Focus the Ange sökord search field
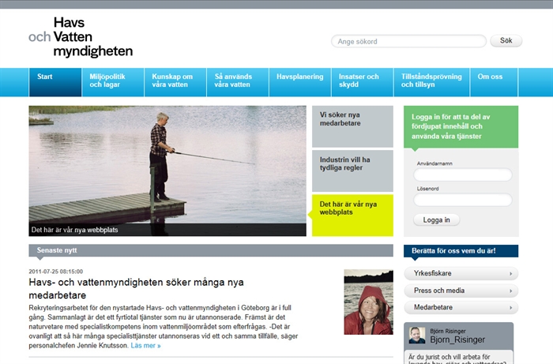 408,41
